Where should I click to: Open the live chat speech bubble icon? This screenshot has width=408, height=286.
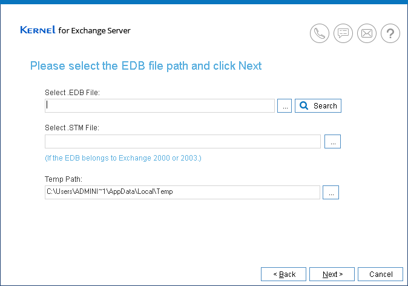point(343,33)
